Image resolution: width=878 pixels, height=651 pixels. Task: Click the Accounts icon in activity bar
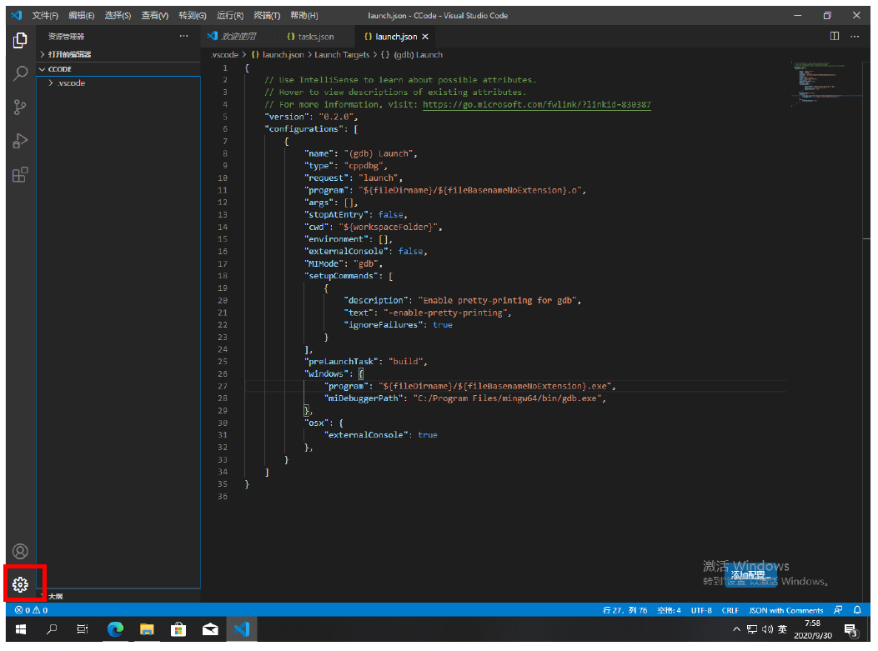pyautogui.click(x=20, y=551)
